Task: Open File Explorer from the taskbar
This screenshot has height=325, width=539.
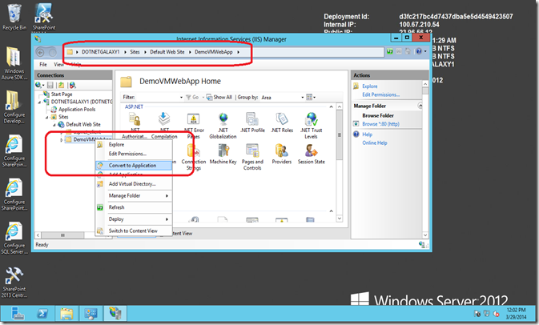Action: [x=66, y=313]
